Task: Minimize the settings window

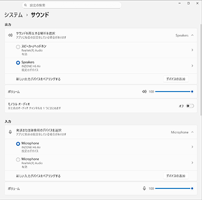Action: [x=179, y=3]
